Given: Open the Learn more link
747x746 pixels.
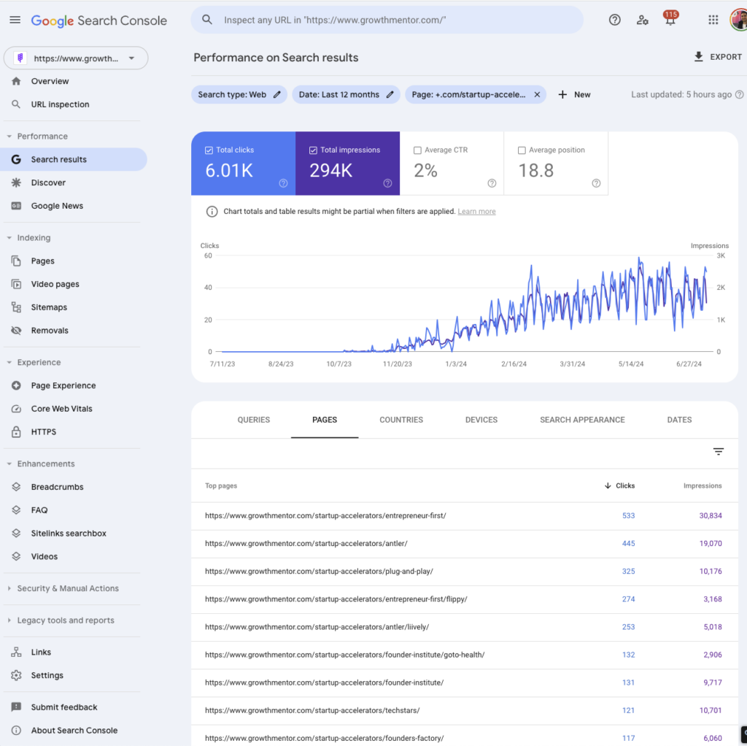Looking at the screenshot, I should tap(476, 211).
